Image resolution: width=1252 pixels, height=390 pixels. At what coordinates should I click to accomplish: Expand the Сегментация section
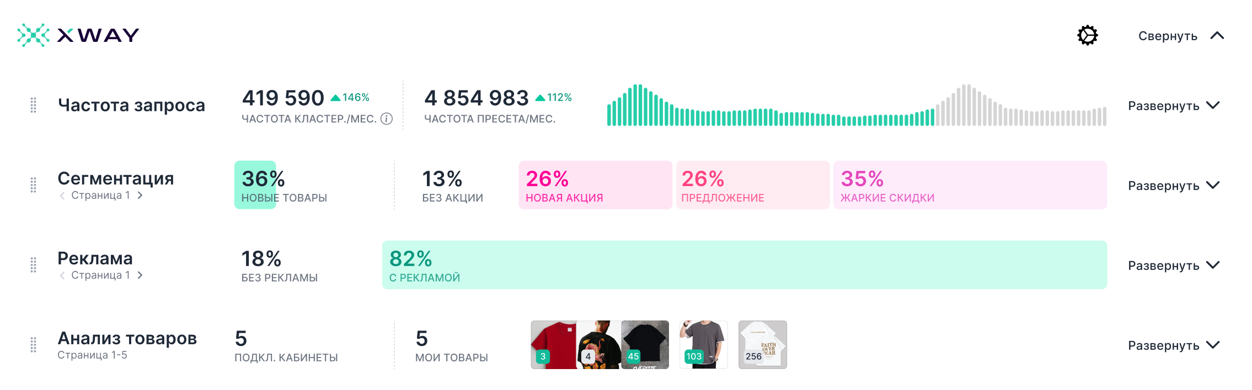click(1173, 186)
